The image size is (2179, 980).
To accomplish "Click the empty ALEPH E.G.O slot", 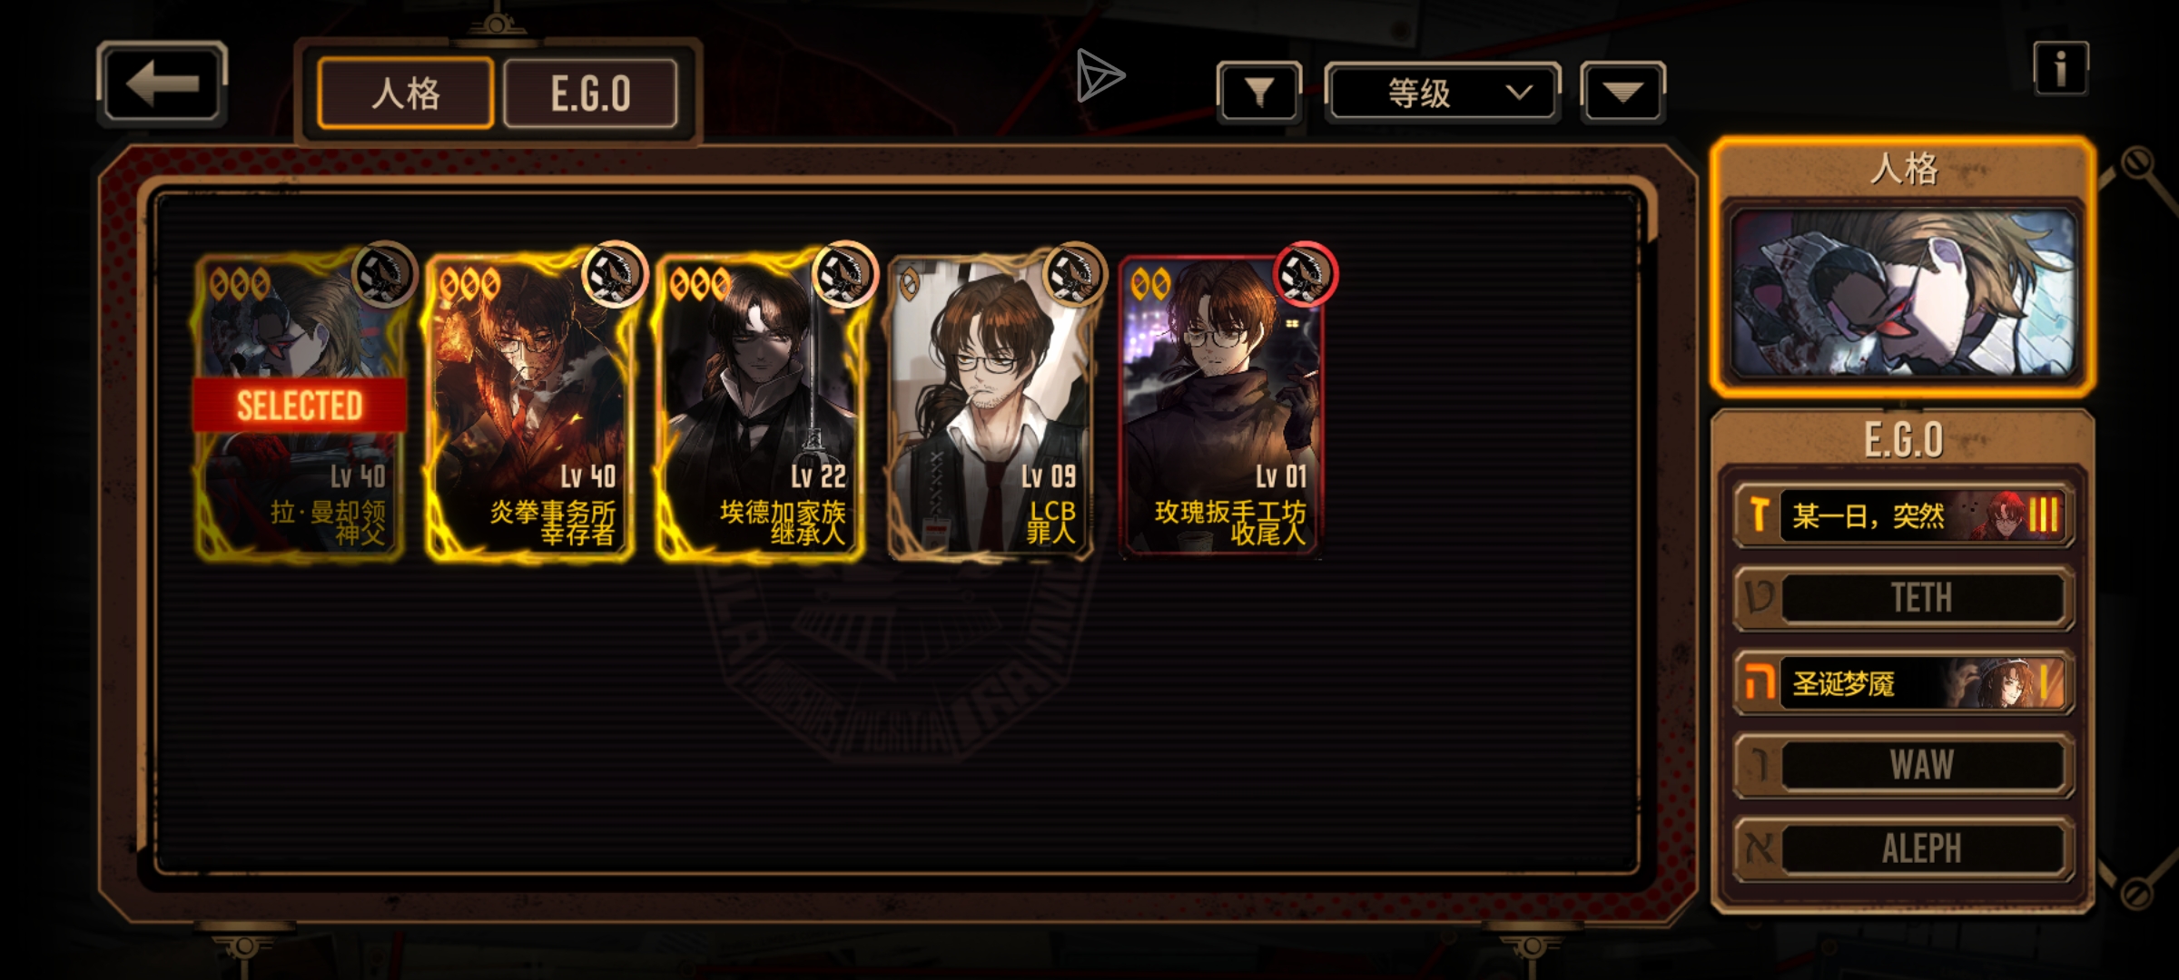I will (1904, 848).
